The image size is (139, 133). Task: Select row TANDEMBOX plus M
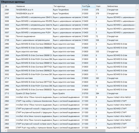point(68,14)
